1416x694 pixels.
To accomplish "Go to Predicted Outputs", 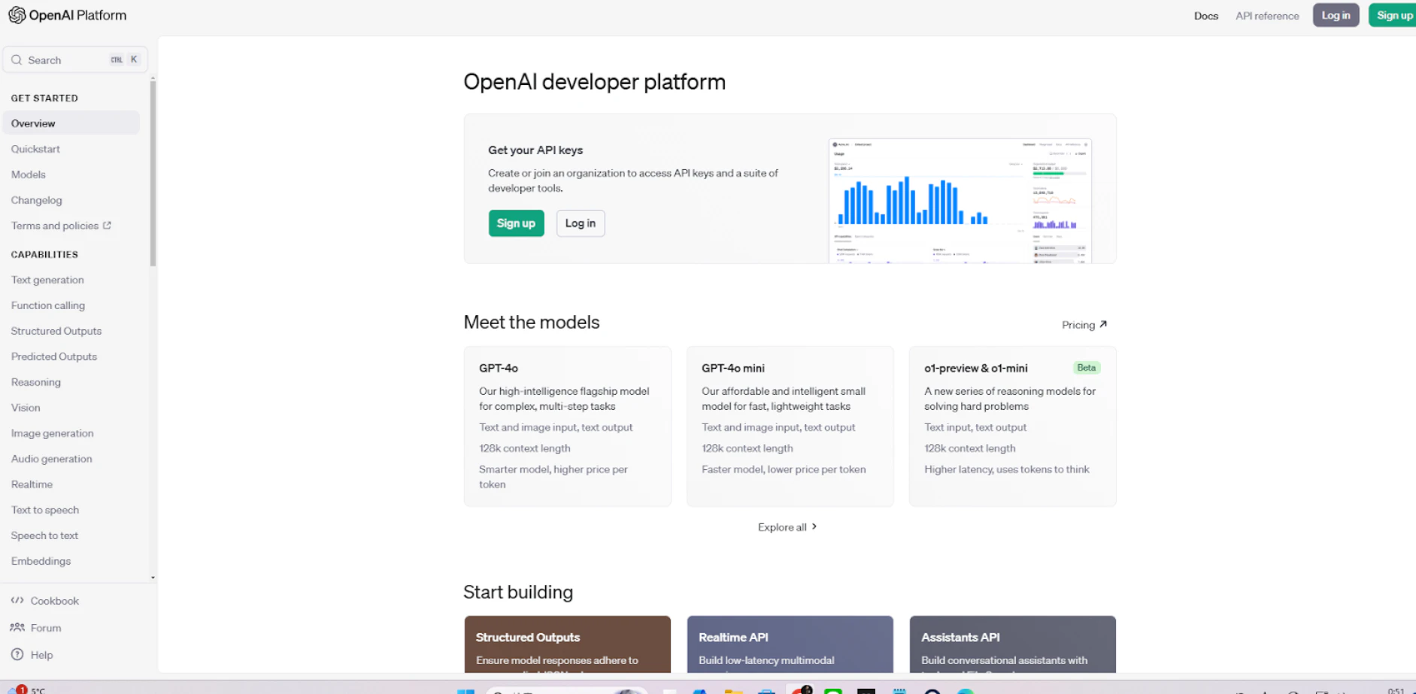I will point(54,356).
